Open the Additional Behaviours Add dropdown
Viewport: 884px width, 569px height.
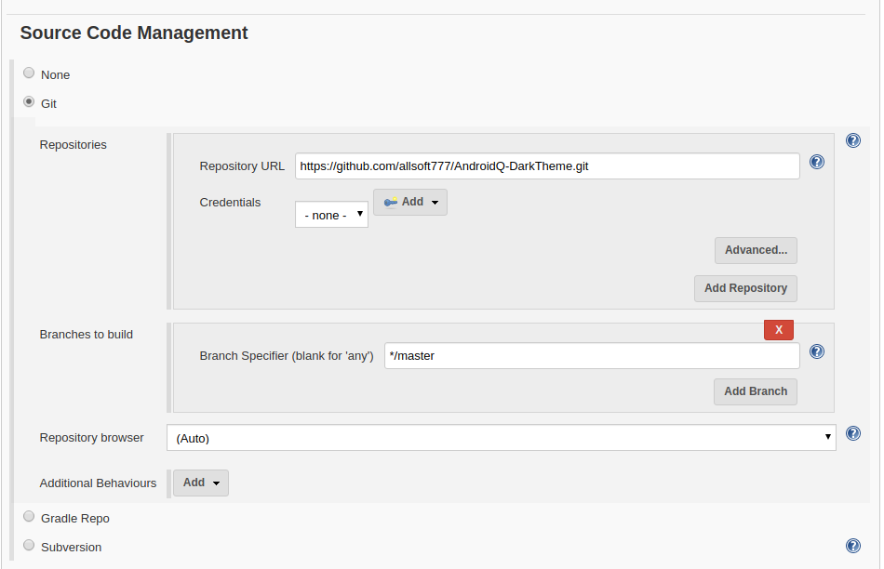(x=201, y=483)
